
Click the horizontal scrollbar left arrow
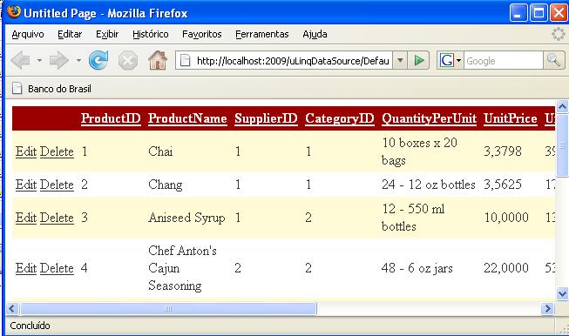12,309
